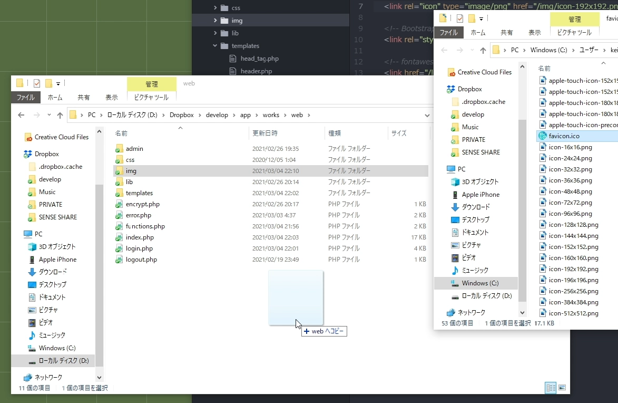618x403 pixels.
Task: Select icon-16x16.png in right Explorer window
Action: point(570,147)
